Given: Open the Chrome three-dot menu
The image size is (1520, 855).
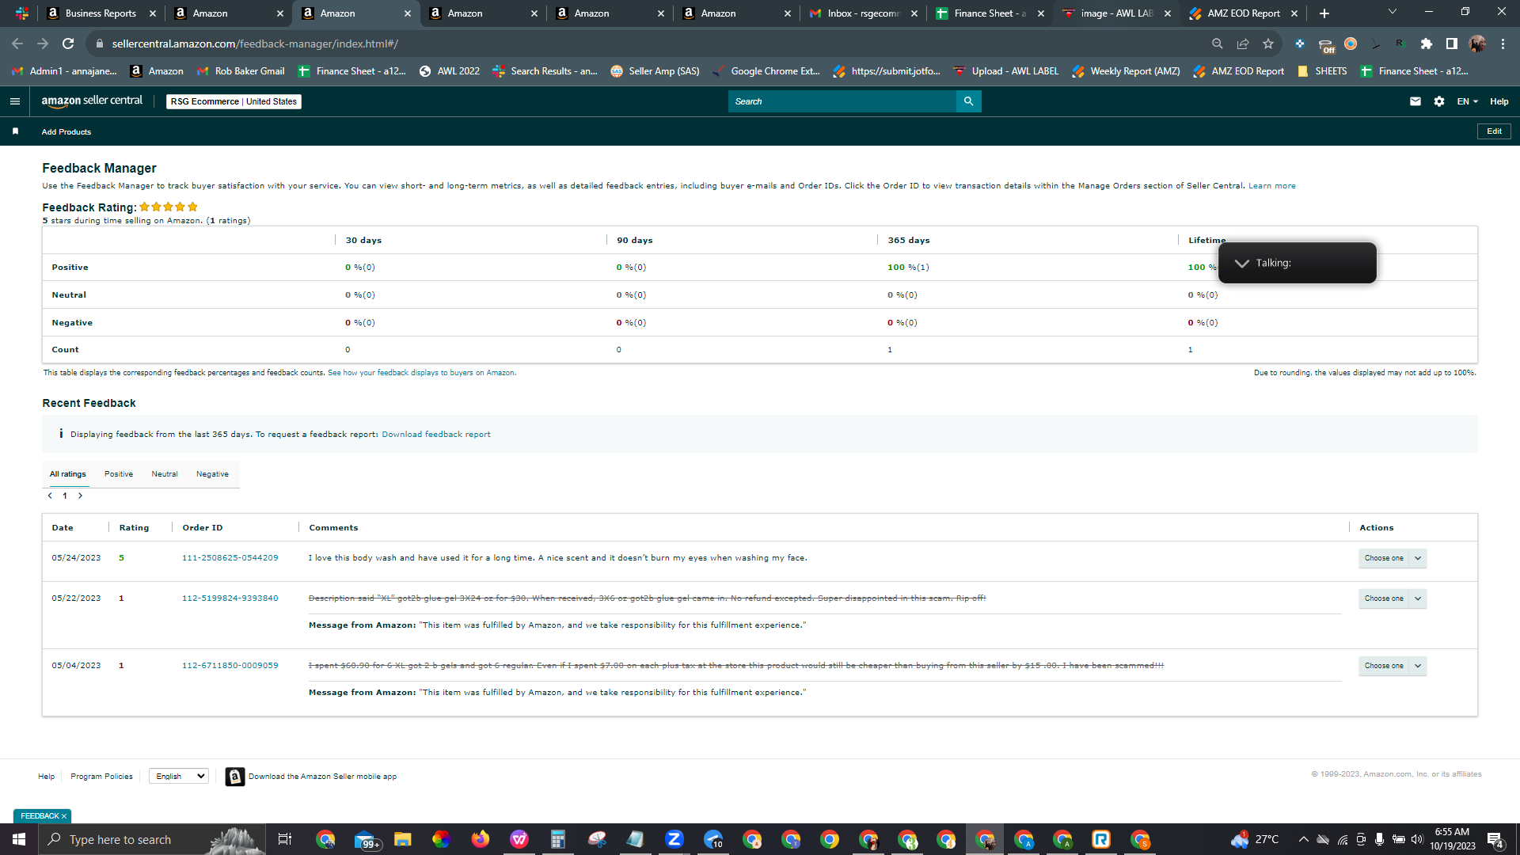Looking at the screenshot, I should tap(1503, 44).
